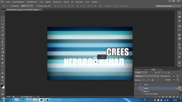Select the Dodge tool
The image size is (182, 102).
pyautogui.click(x=3, y=59)
